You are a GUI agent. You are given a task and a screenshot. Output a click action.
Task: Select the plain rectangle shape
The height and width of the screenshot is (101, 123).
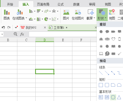pos(101,85)
